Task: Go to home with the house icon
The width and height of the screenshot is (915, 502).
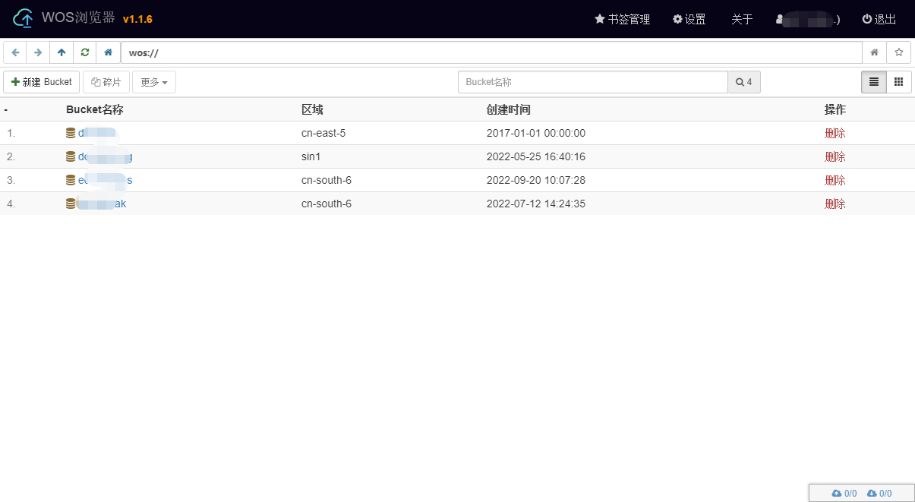Action: (x=107, y=52)
